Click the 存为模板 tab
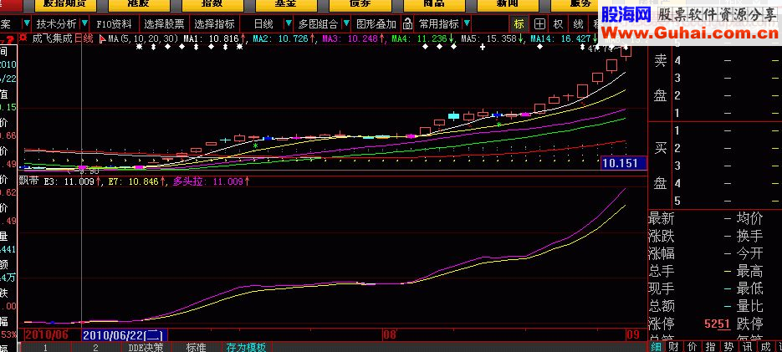This screenshot has width=782, height=352. (244, 346)
